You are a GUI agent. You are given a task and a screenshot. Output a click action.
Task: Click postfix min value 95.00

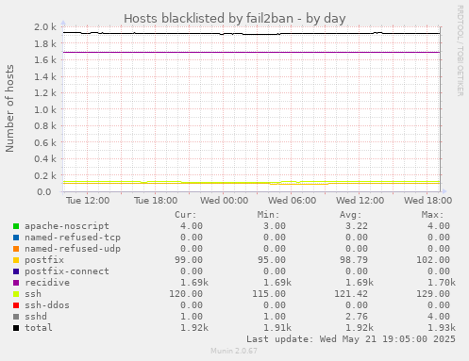[x=272, y=260]
